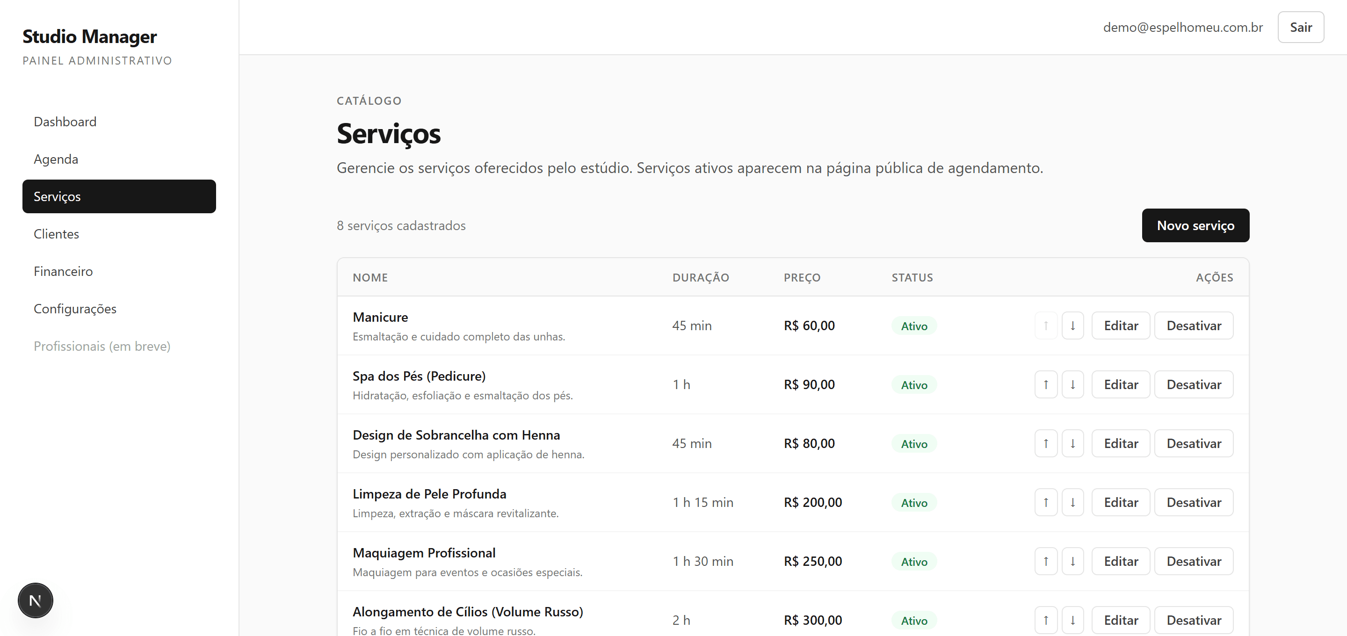Select Serviços in the sidebar

click(x=119, y=197)
